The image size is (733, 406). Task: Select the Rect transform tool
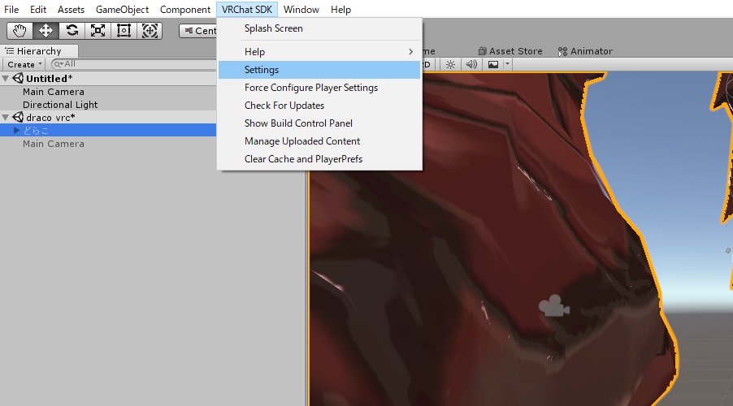point(124,31)
